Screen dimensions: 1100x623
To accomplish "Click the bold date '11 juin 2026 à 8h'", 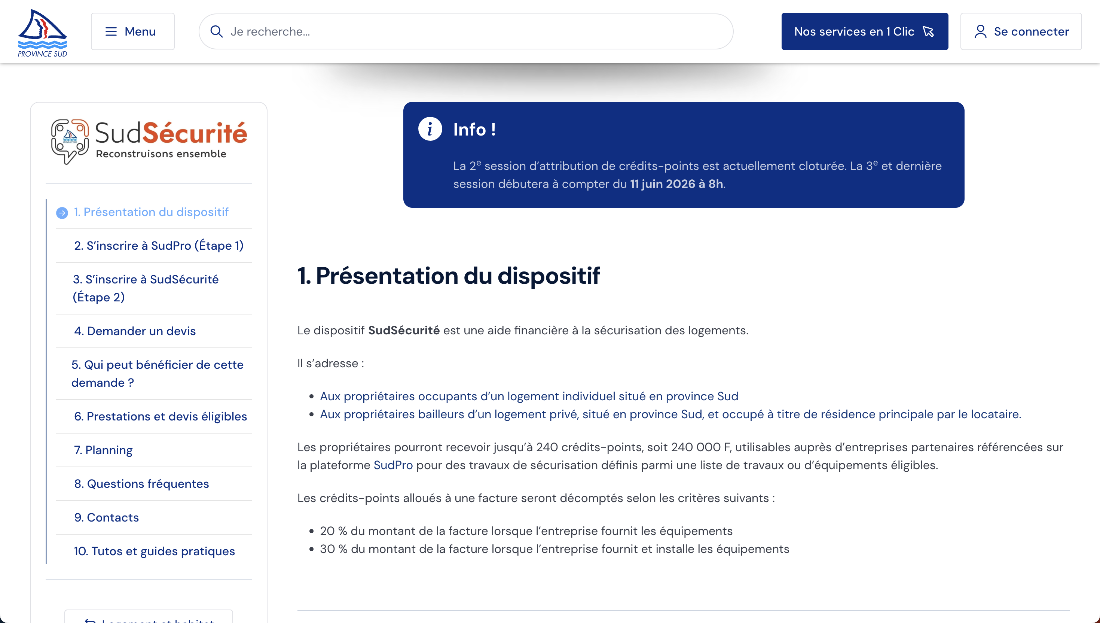I will pos(676,184).
